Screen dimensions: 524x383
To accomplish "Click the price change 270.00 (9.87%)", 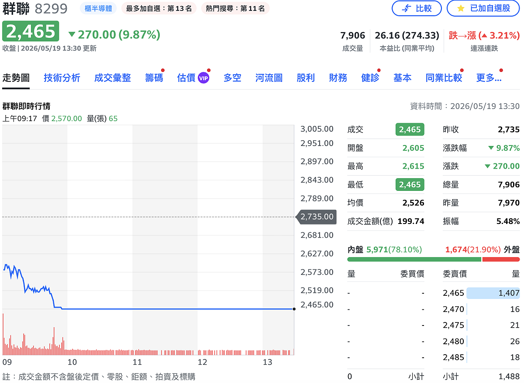I will tap(114, 34).
